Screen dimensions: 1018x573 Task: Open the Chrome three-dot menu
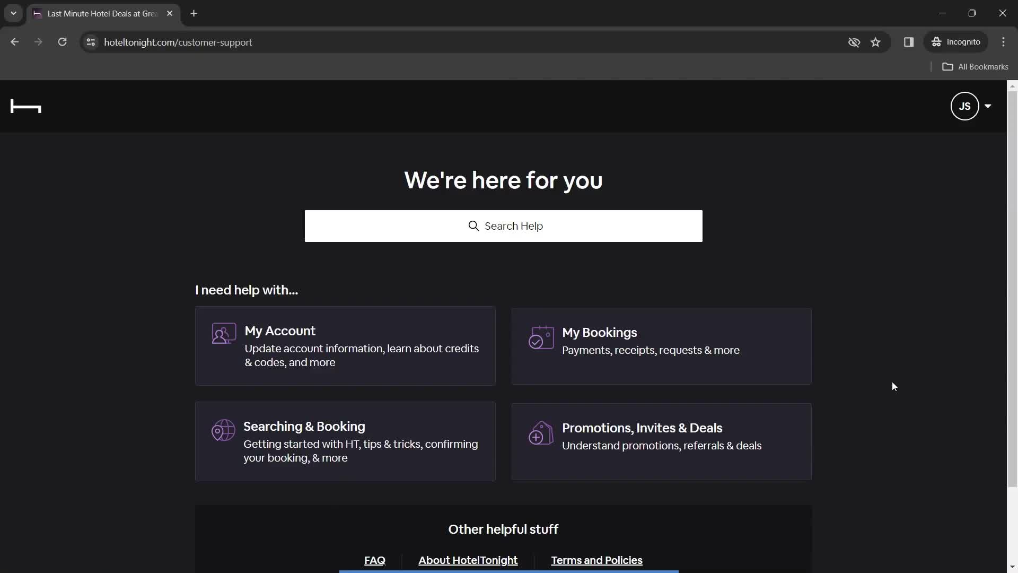pos(1003,42)
